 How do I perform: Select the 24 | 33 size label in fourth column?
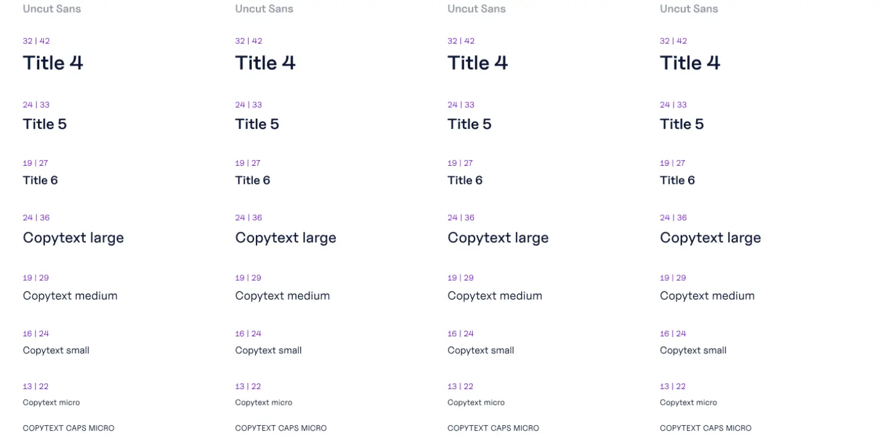coord(673,105)
